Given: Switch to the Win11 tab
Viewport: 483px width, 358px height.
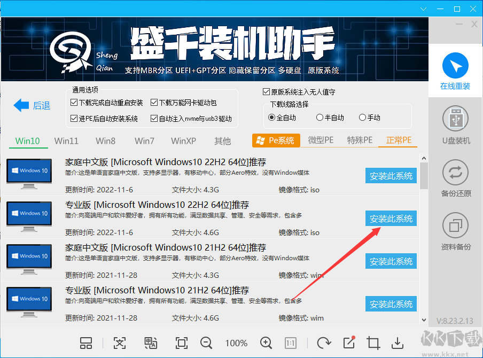Looking at the screenshot, I should (65, 141).
